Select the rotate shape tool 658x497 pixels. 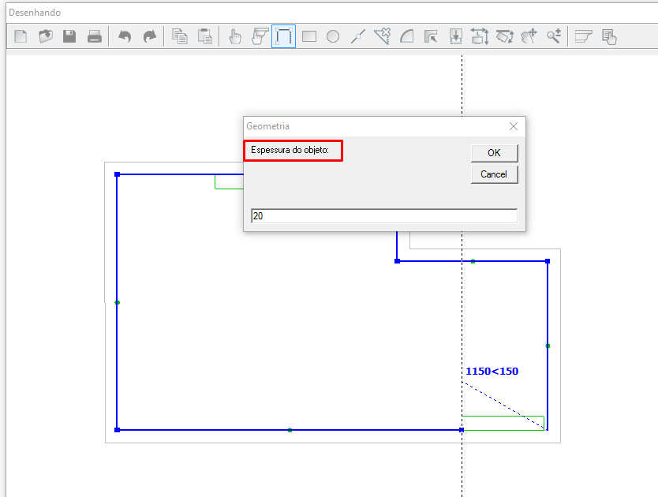tap(505, 36)
